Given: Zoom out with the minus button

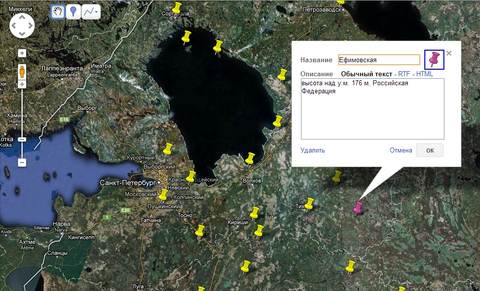Looking at the screenshot, I should [x=22, y=163].
